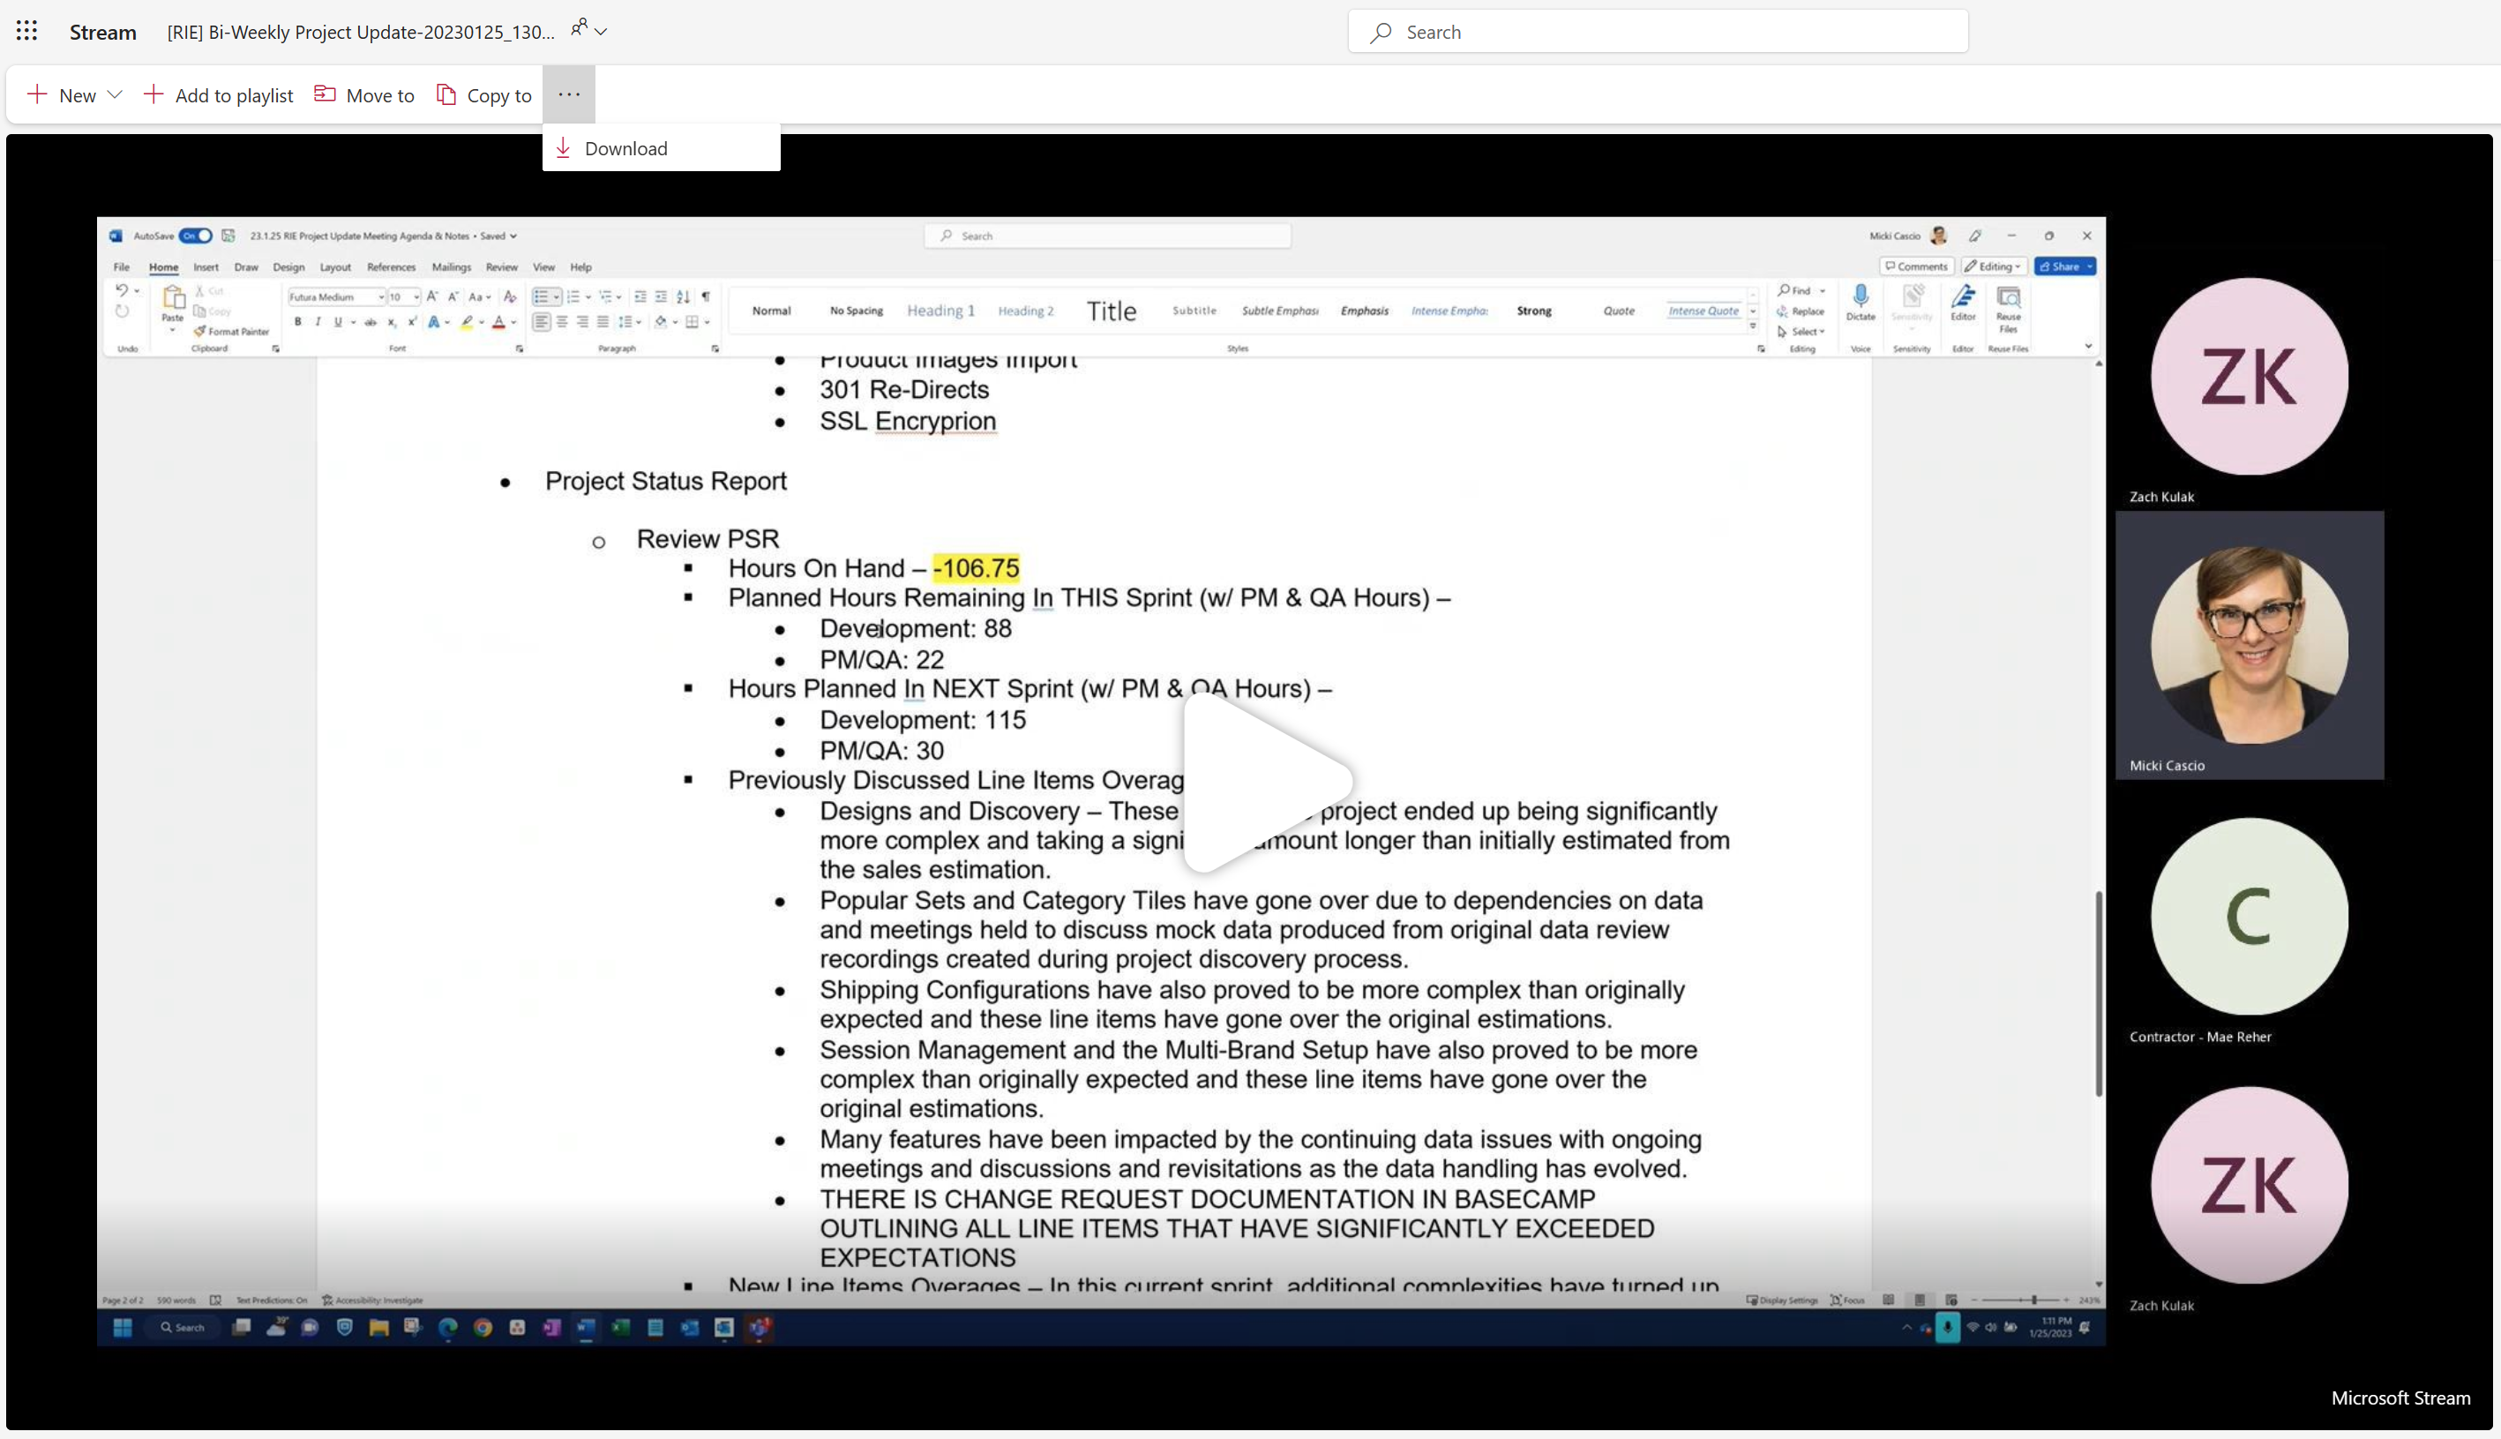Screen dimensions: 2501x1439
Task: Toggle the Show/Hide paragraph marks icon
Action: (706, 296)
